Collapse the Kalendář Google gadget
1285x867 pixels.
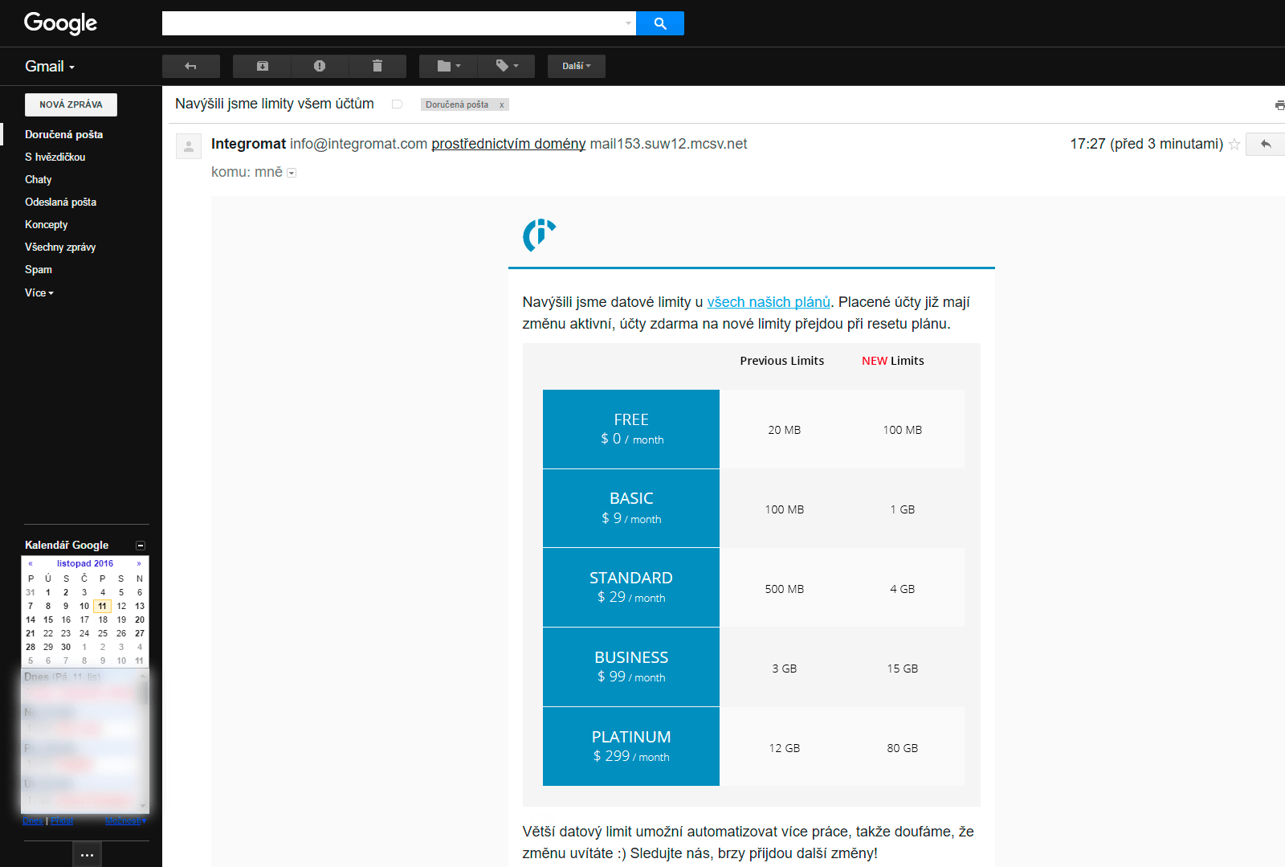pos(141,545)
